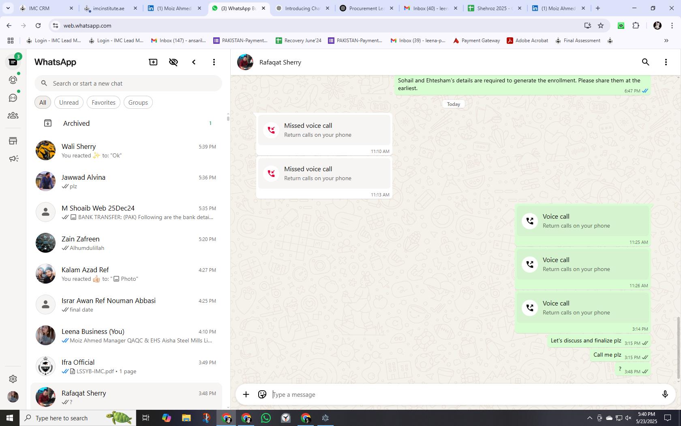This screenshot has height=426, width=681.
Task: Open the Leena Business (You) chat
Action: pos(126,336)
